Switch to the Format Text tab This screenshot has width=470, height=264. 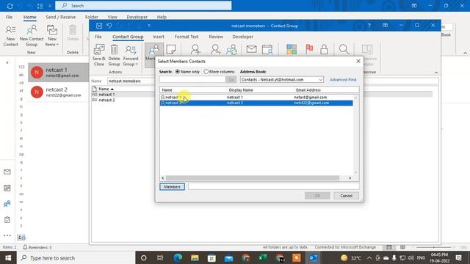click(187, 37)
